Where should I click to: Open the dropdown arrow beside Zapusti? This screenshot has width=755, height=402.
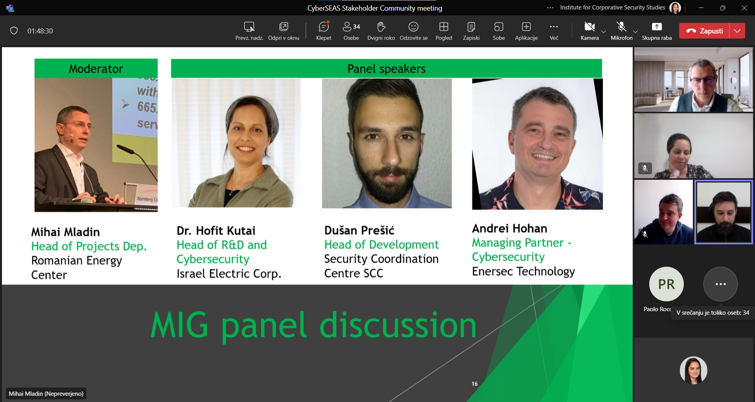(x=737, y=31)
